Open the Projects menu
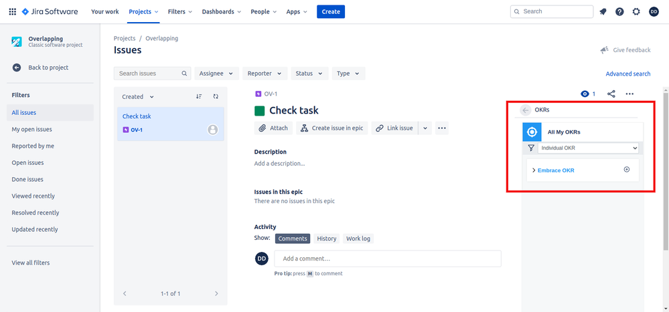This screenshot has width=669, height=312. coord(144,11)
